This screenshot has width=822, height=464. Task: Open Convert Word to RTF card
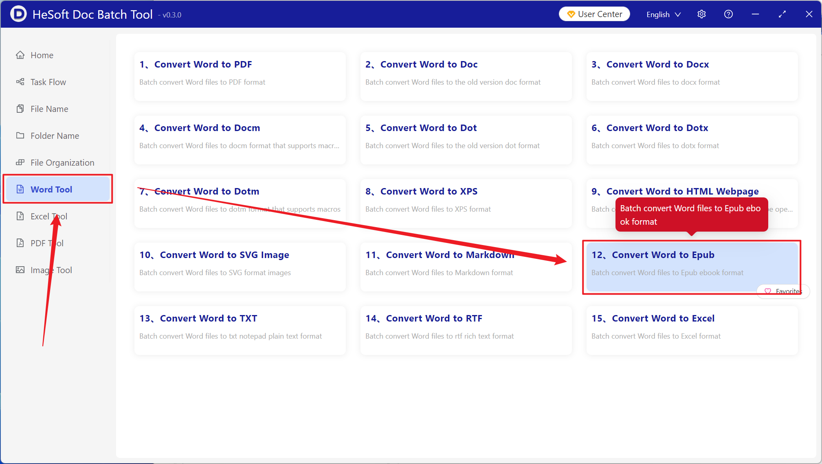(466, 330)
